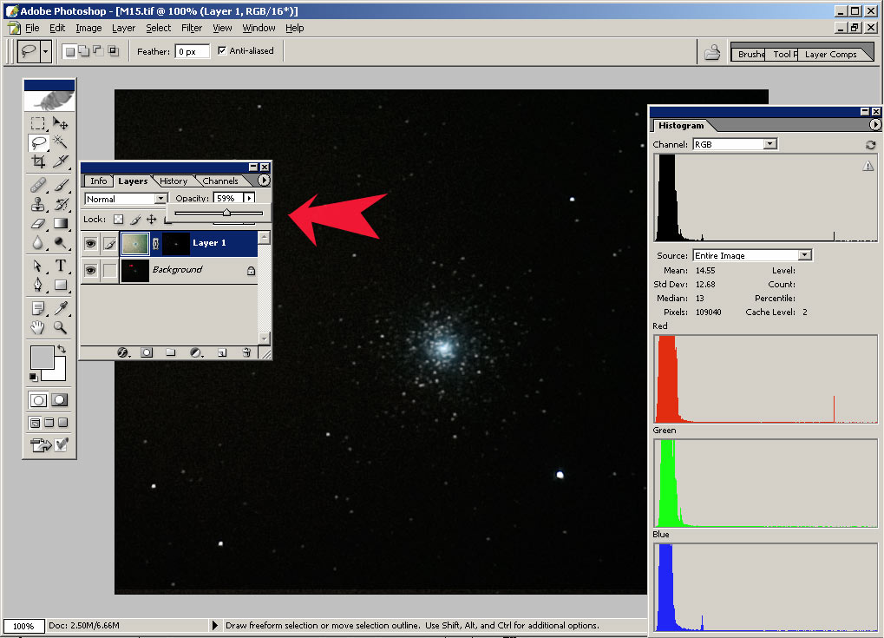Screen dimensions: 884x638
Task: Hide Layer 1 using its eye icon
Action: click(90, 244)
